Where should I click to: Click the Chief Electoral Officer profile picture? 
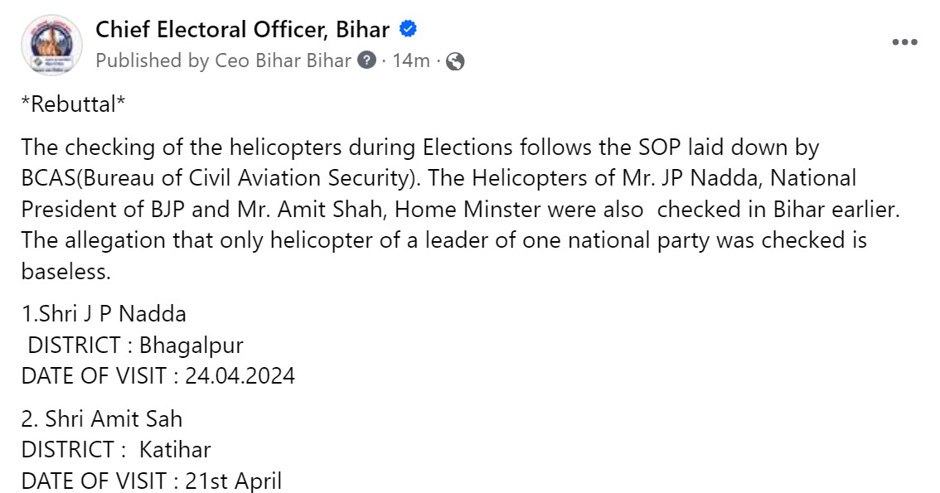click(51, 46)
